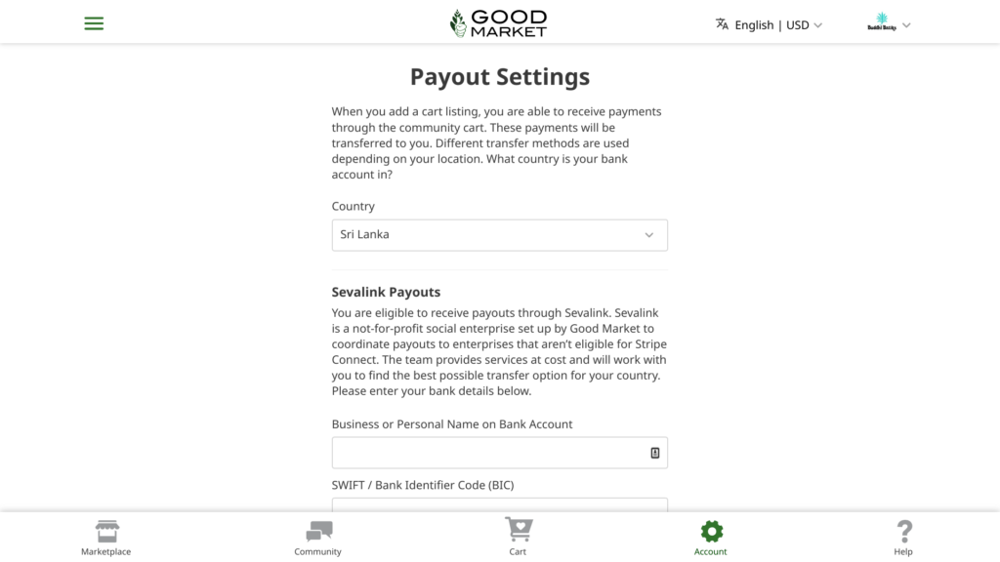Open the Cart icon
Image resolution: width=1000 pixels, height=562 pixels.
518,530
